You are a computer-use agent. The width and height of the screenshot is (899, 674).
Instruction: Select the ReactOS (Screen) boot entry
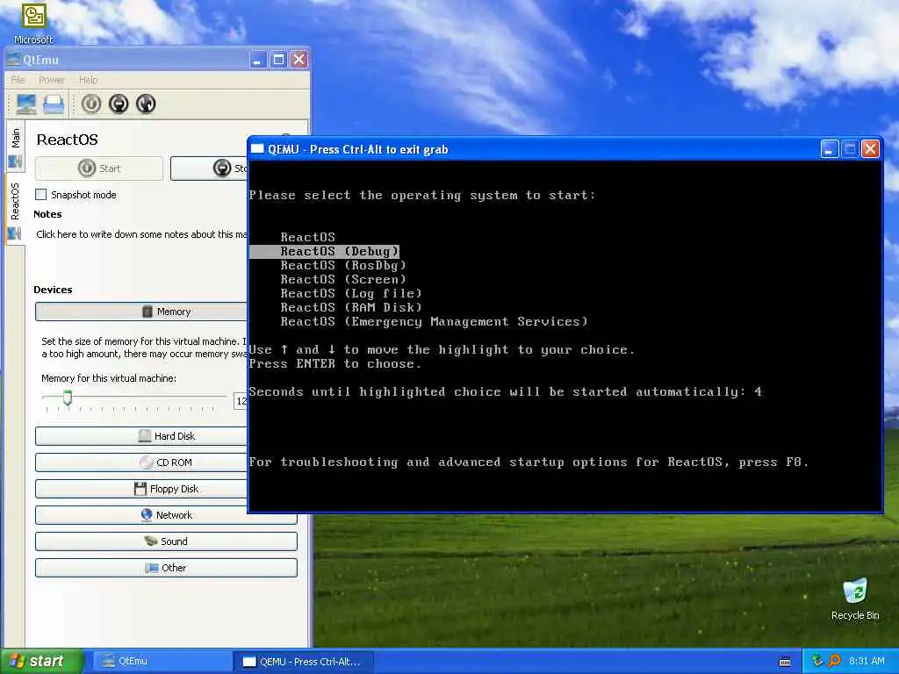[x=343, y=279]
